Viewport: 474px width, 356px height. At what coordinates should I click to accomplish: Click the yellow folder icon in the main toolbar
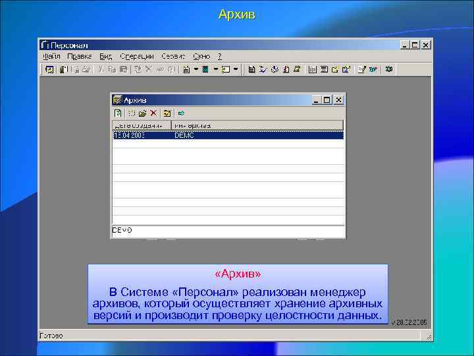335,70
